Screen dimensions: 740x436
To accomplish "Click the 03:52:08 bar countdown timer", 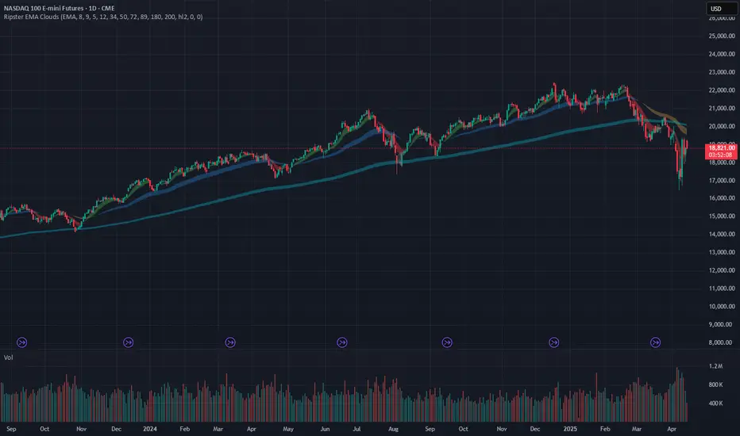I will coord(721,155).
